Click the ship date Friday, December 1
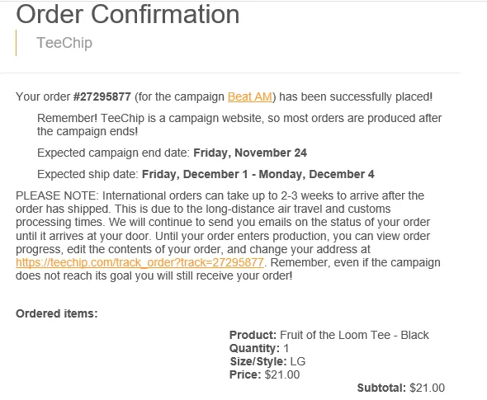Screen dimensions: 487x400 pos(195,174)
